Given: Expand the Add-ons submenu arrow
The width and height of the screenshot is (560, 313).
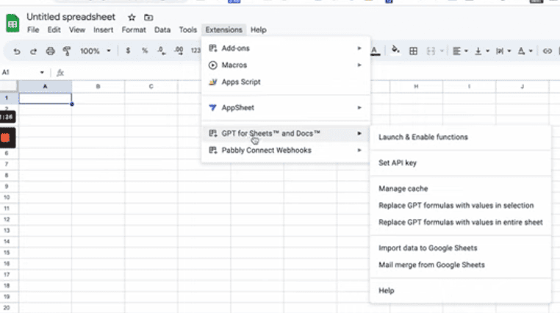Looking at the screenshot, I should 359,48.
